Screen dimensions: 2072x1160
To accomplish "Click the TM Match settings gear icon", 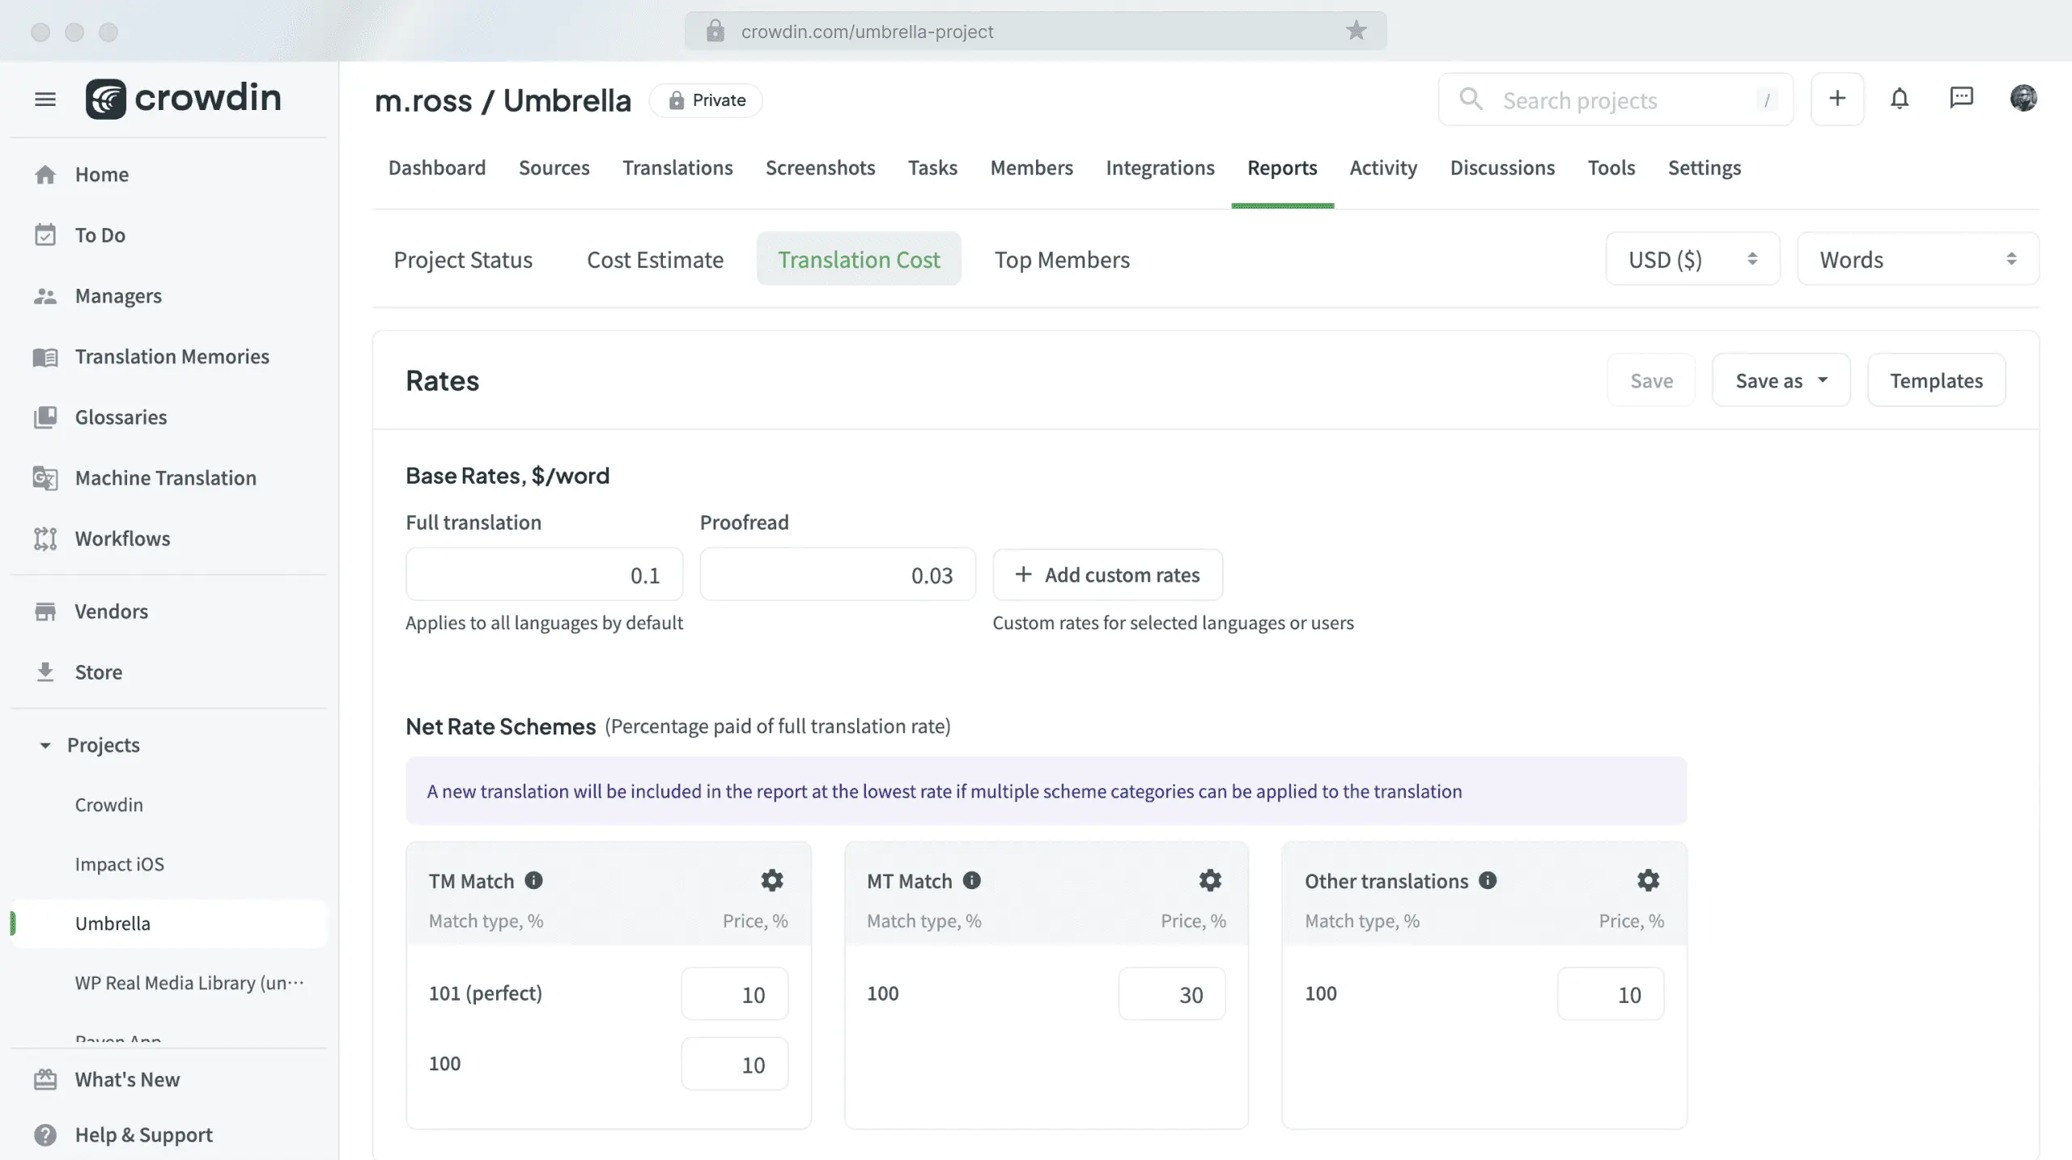I will [771, 878].
